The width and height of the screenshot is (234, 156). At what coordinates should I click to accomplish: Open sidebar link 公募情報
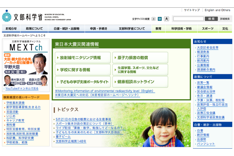click(203, 65)
